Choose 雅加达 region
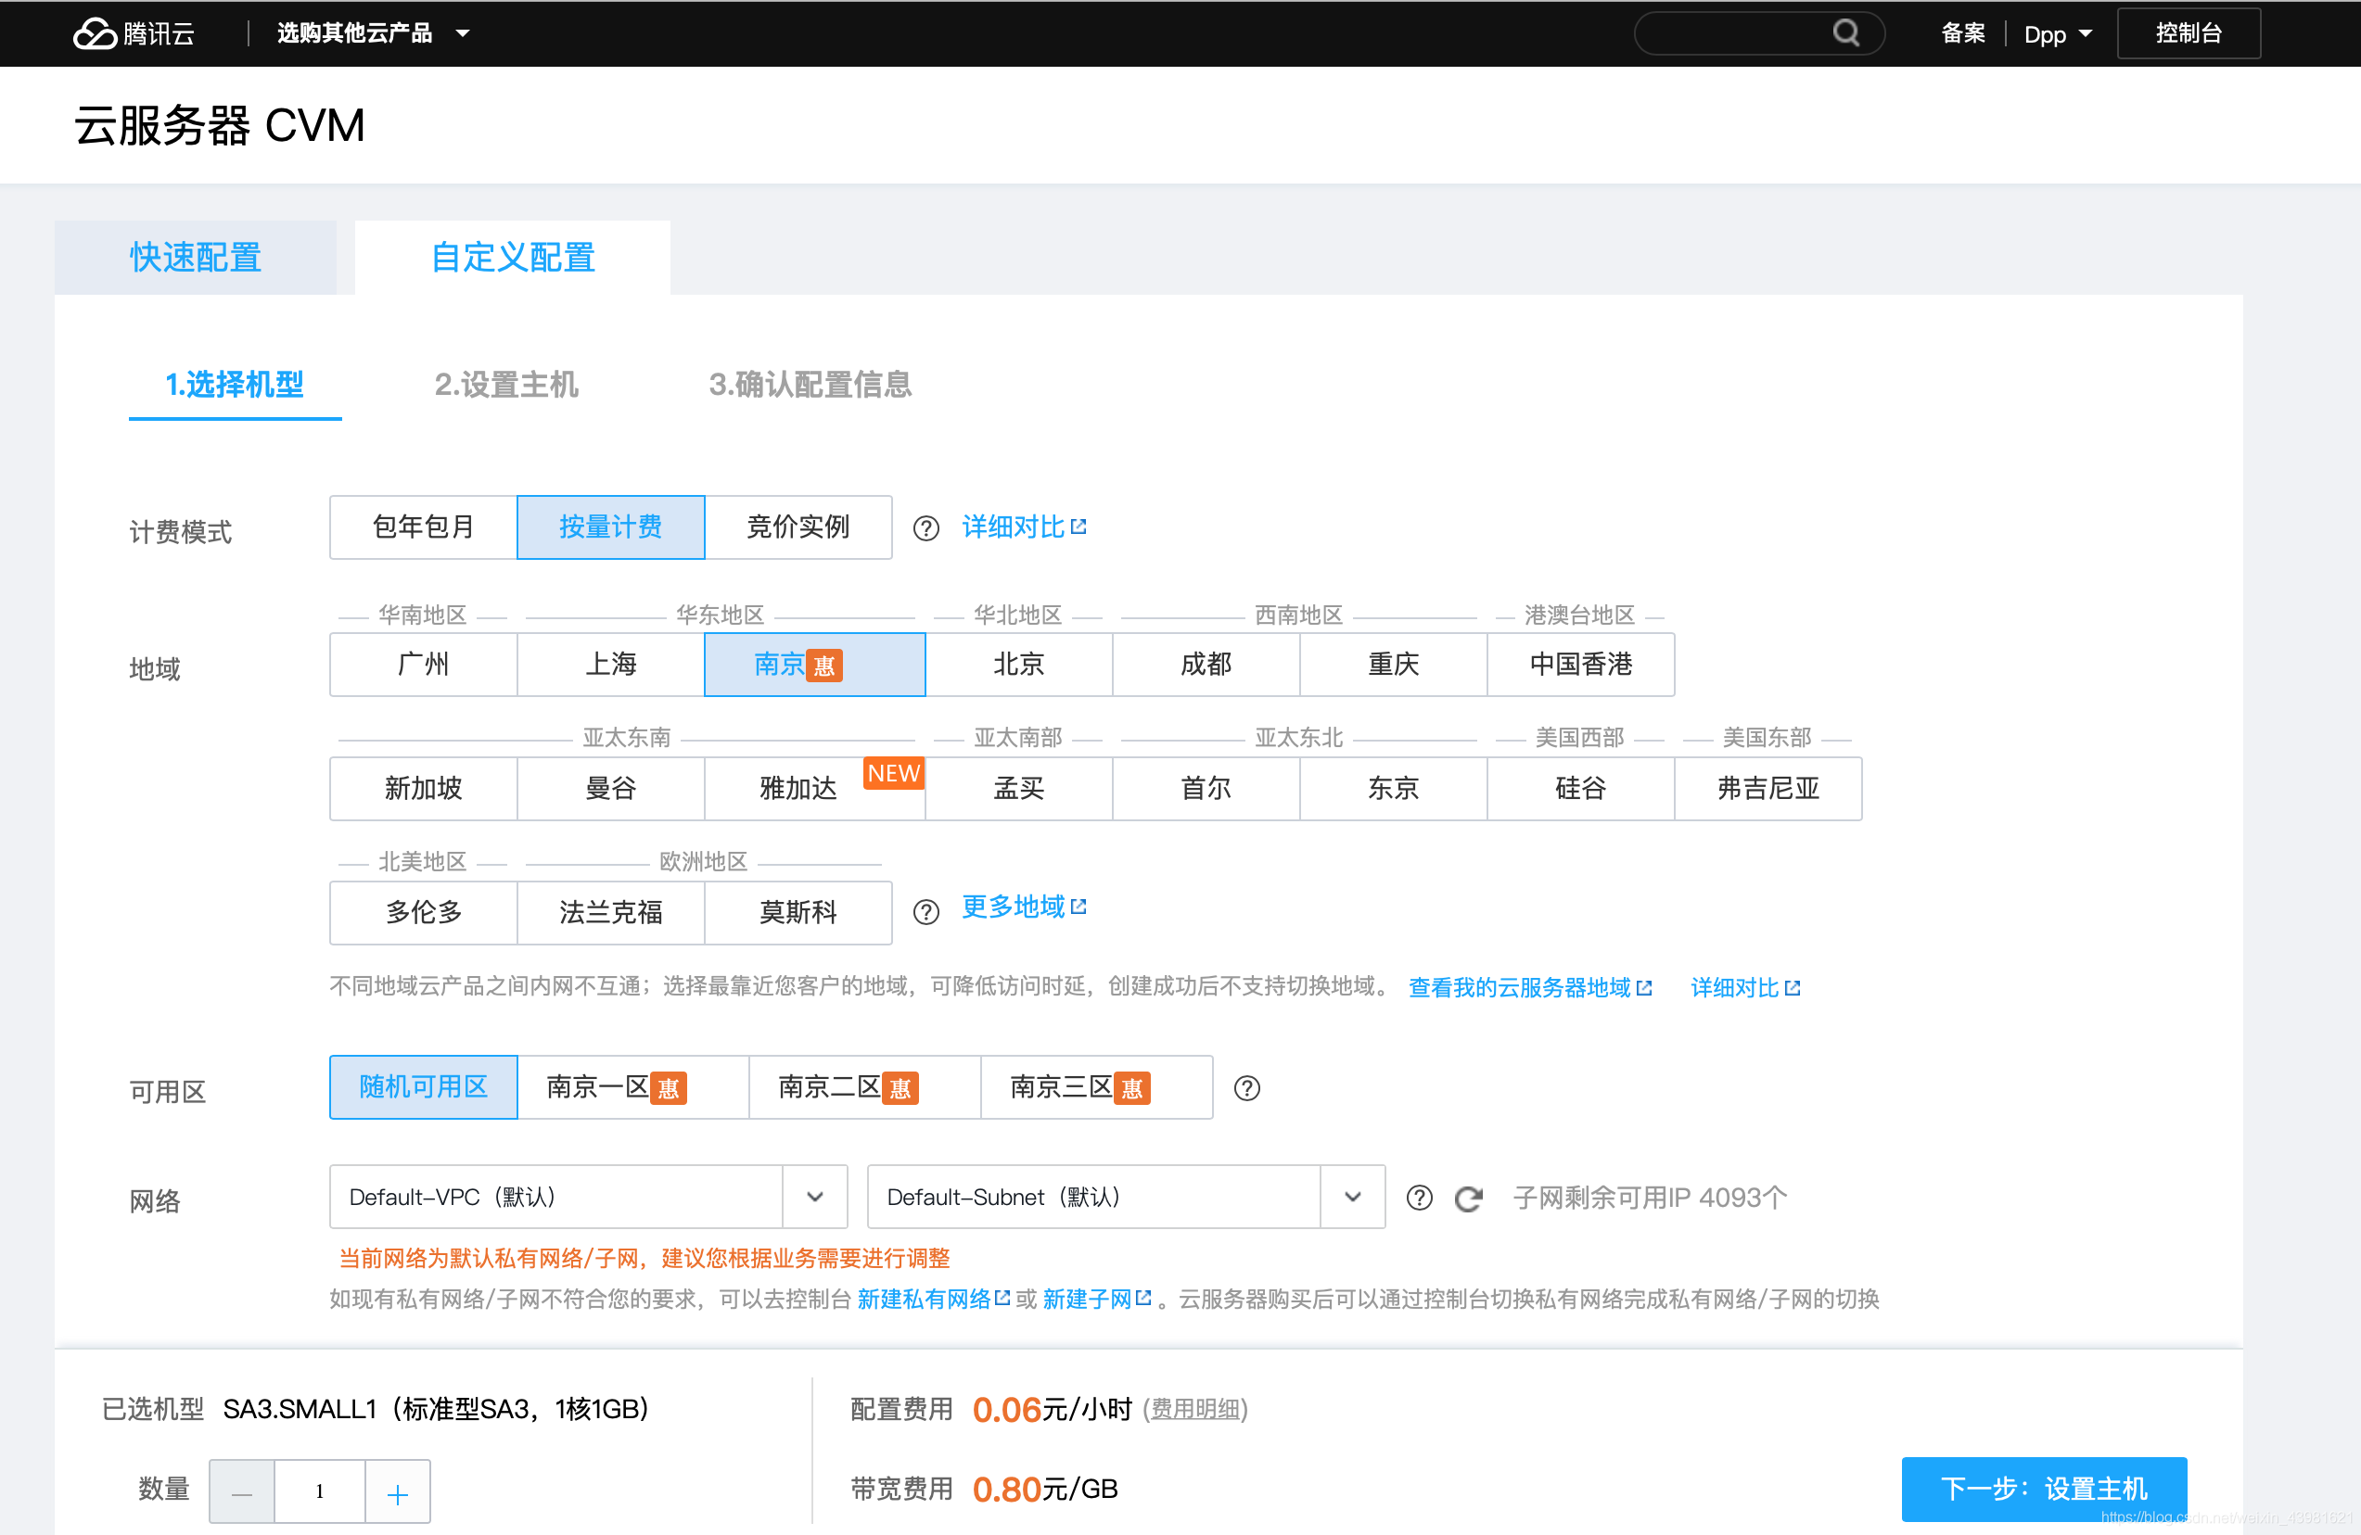Image resolution: width=2361 pixels, height=1535 pixels. [814, 788]
